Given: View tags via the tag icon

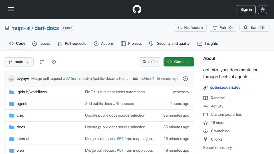Looking at the screenshot, I should coord(54,62).
